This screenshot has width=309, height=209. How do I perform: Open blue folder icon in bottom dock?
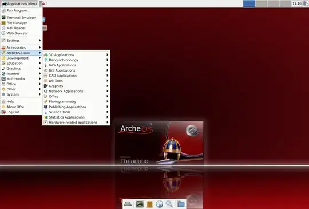coord(181,204)
